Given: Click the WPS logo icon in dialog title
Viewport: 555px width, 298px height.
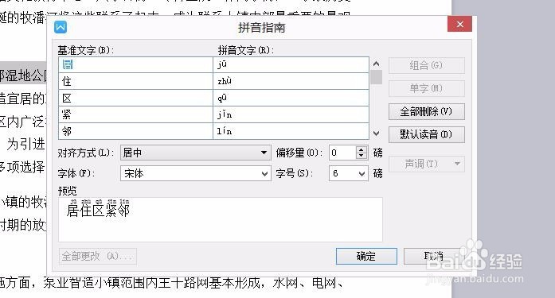Looking at the screenshot, I should click(61, 27).
